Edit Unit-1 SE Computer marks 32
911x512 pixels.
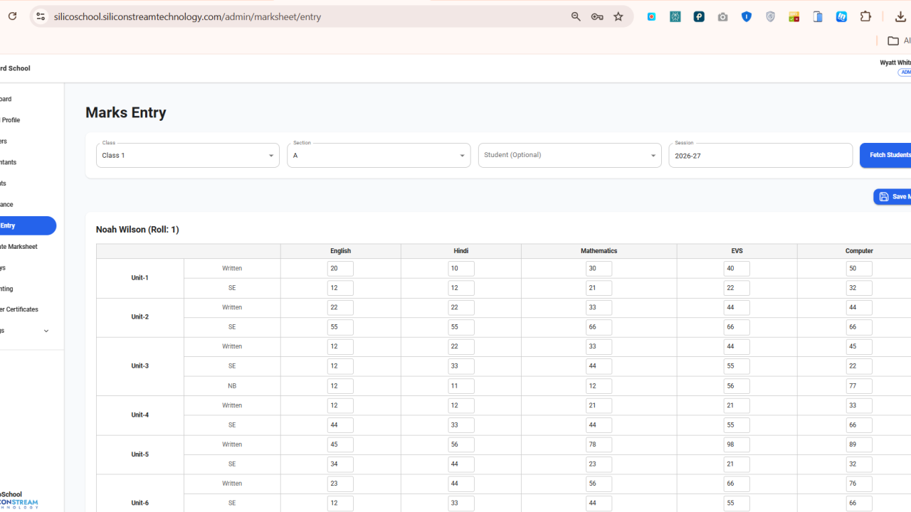tap(859, 288)
